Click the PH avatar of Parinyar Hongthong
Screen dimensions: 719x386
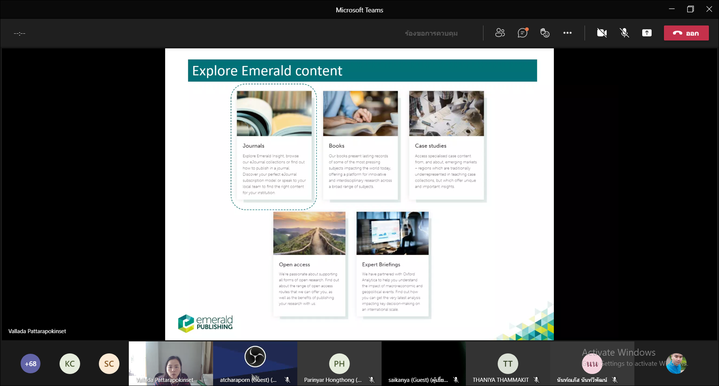(x=339, y=364)
